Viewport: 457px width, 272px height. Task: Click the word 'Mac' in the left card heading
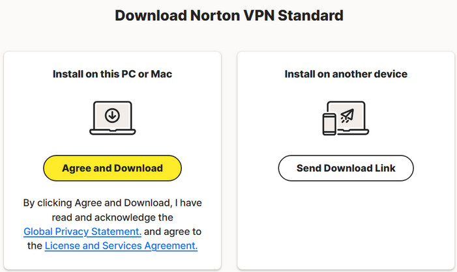[x=162, y=74]
